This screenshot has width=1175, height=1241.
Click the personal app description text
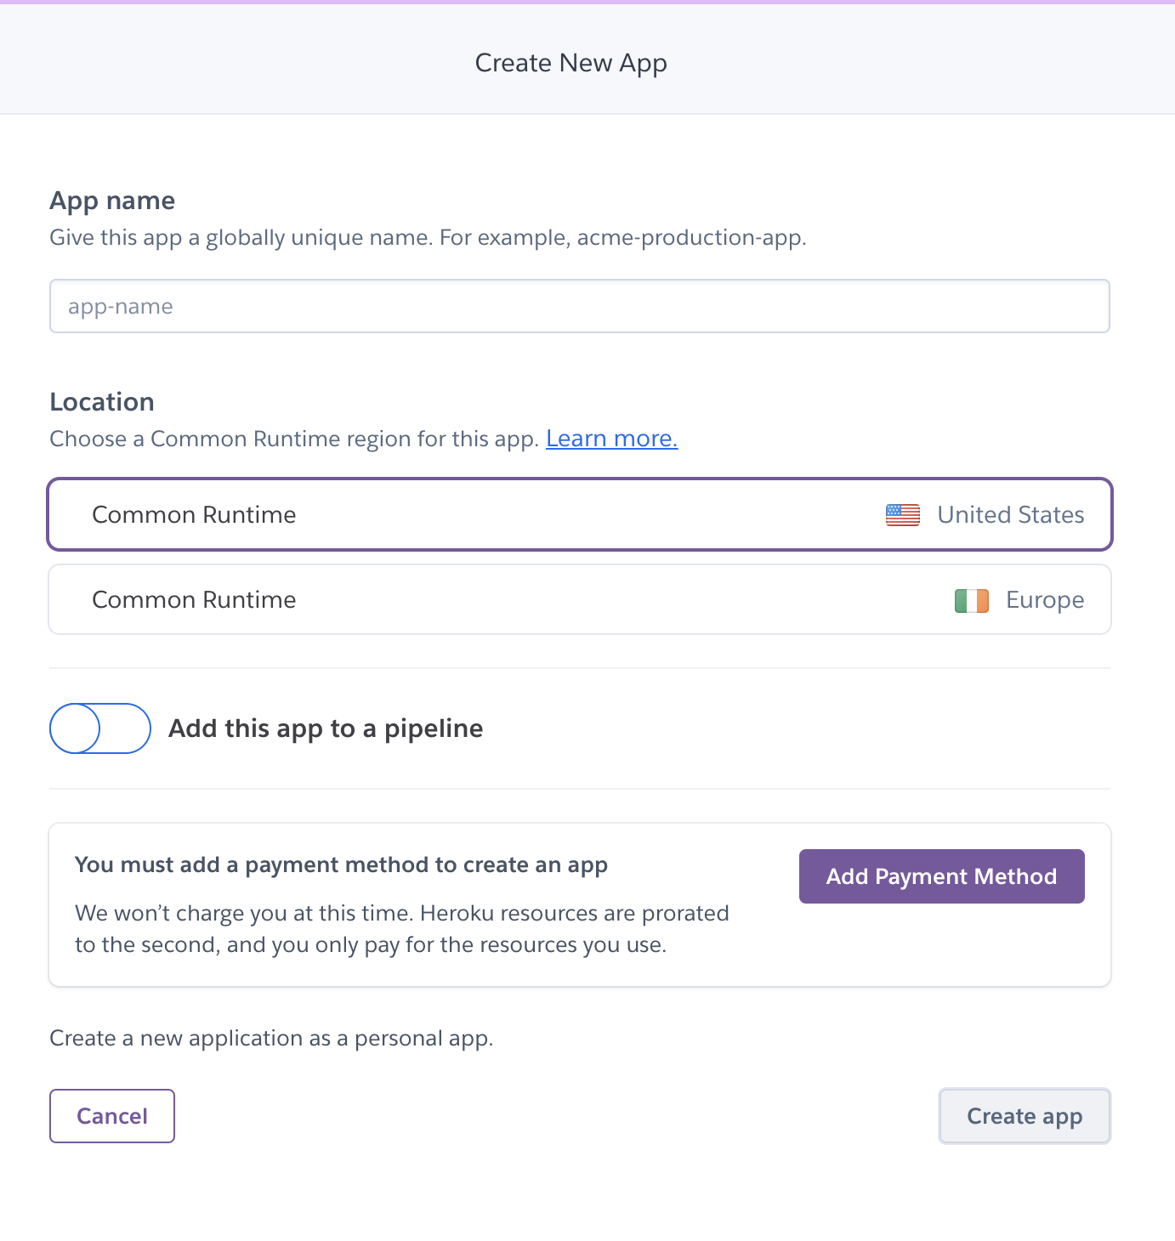[x=271, y=1039]
